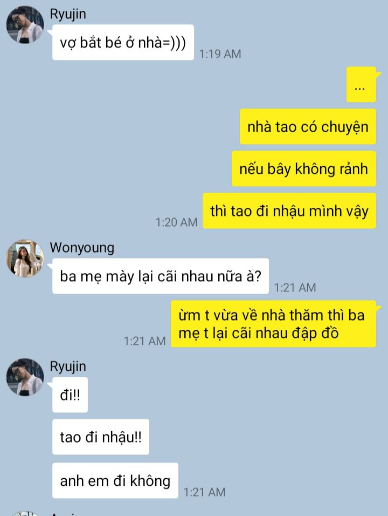Select the message "vợ bắt bé ở nhà=)))"
Screen dimensions: 388x516
tap(123, 43)
